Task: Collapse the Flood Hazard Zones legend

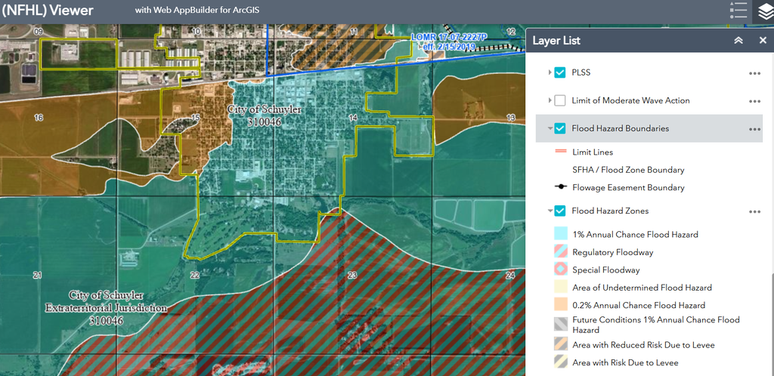Action: [550, 211]
